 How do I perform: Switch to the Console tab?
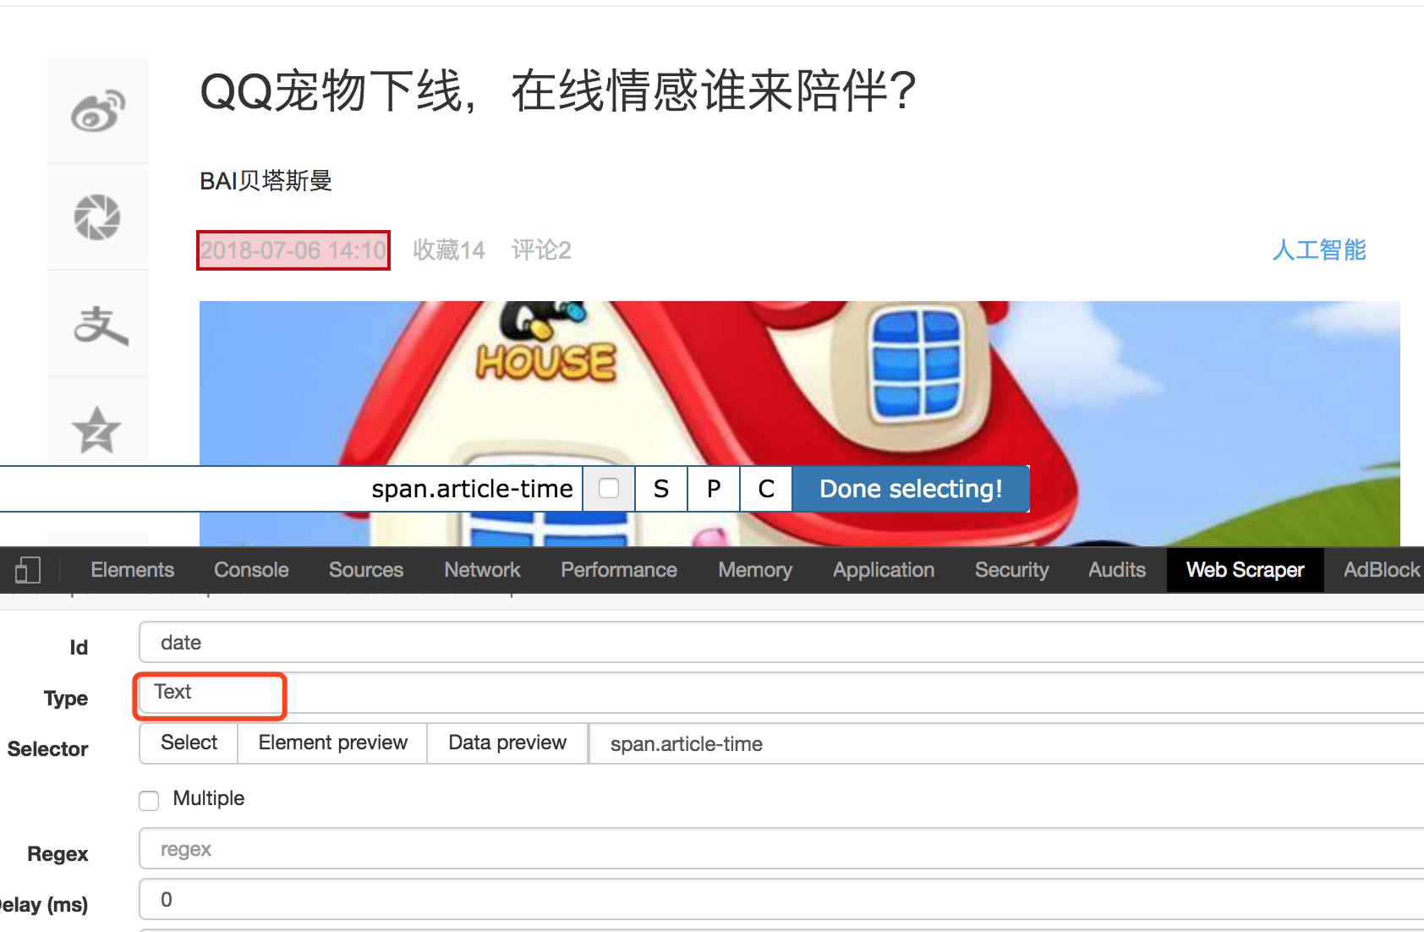pos(251,570)
